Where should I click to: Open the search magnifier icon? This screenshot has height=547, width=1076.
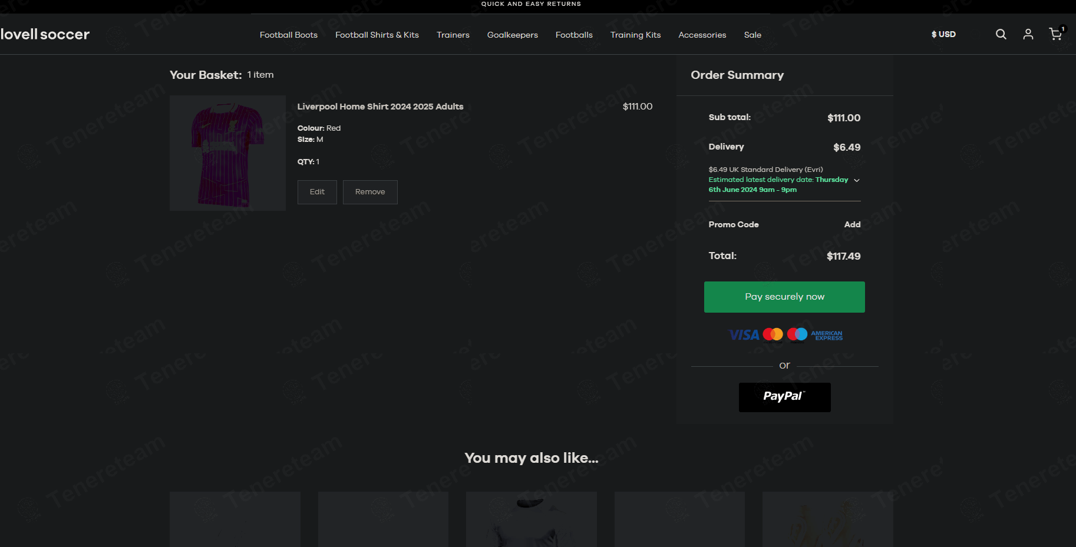coord(1001,34)
